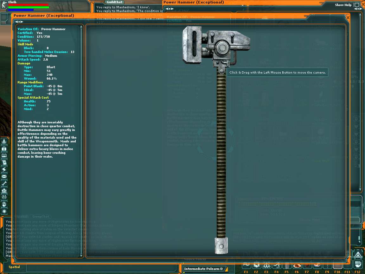
Task: Activate the F1 toolbar slot
Action: pyautogui.click(x=246, y=265)
